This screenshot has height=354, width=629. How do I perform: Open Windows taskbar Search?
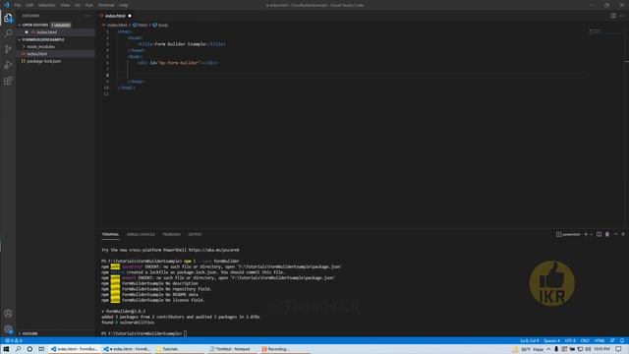18,349
